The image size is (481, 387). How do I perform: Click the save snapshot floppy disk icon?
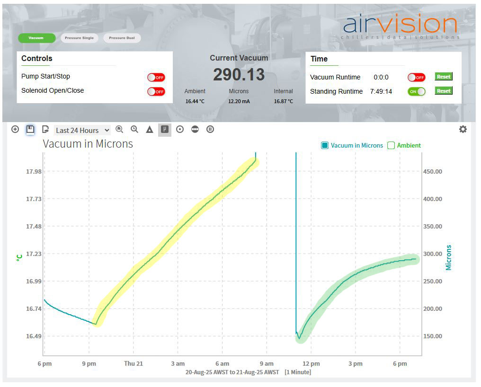point(30,129)
